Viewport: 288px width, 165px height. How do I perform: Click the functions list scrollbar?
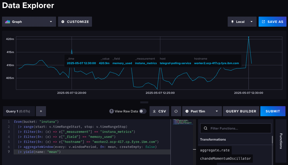coord(272,140)
